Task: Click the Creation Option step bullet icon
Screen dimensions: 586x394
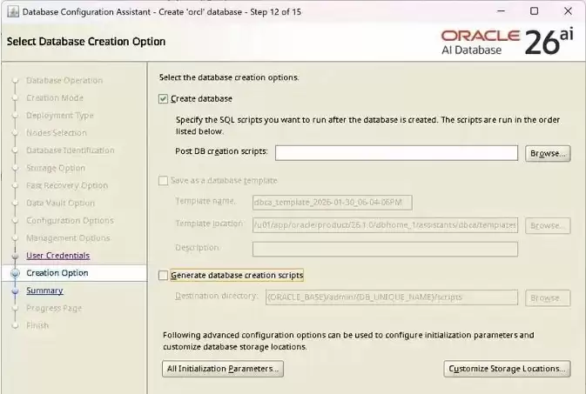Action: pos(16,273)
